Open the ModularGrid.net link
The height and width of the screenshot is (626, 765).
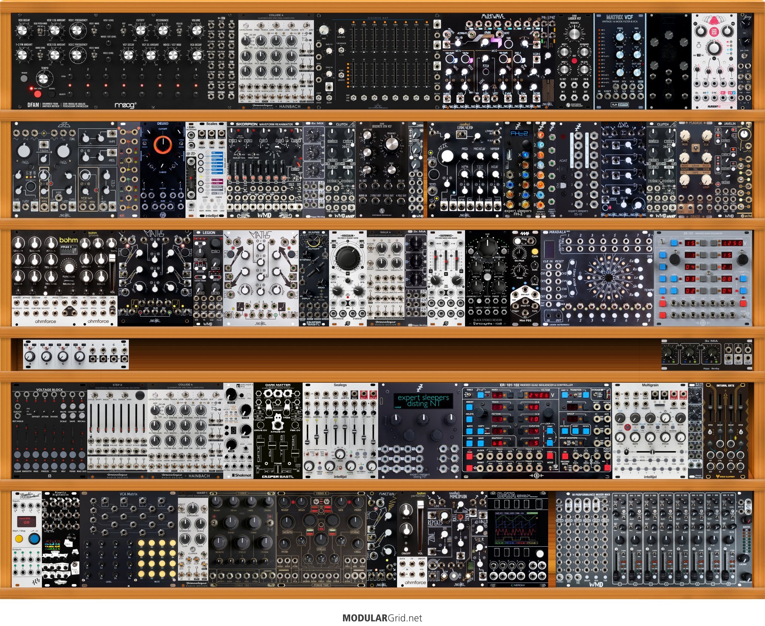[x=382, y=618]
